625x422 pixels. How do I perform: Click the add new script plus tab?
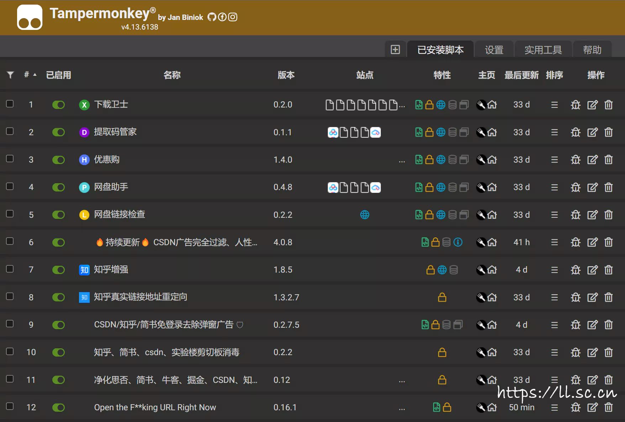tap(395, 49)
